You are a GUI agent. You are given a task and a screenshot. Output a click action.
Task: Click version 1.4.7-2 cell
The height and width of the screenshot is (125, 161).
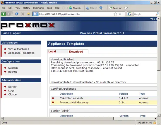coord(124,98)
